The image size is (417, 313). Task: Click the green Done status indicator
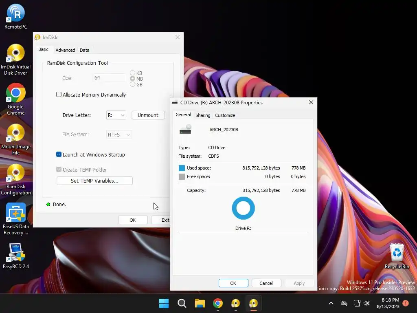click(48, 205)
